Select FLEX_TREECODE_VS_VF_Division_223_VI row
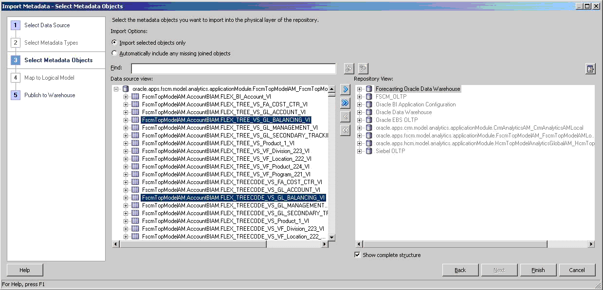Image resolution: width=603 pixels, height=290 pixels. point(233,229)
